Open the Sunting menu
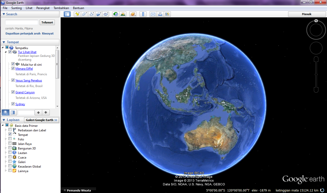Image resolution: width=327 pixels, height=193 pixels. pyautogui.click(x=16, y=8)
